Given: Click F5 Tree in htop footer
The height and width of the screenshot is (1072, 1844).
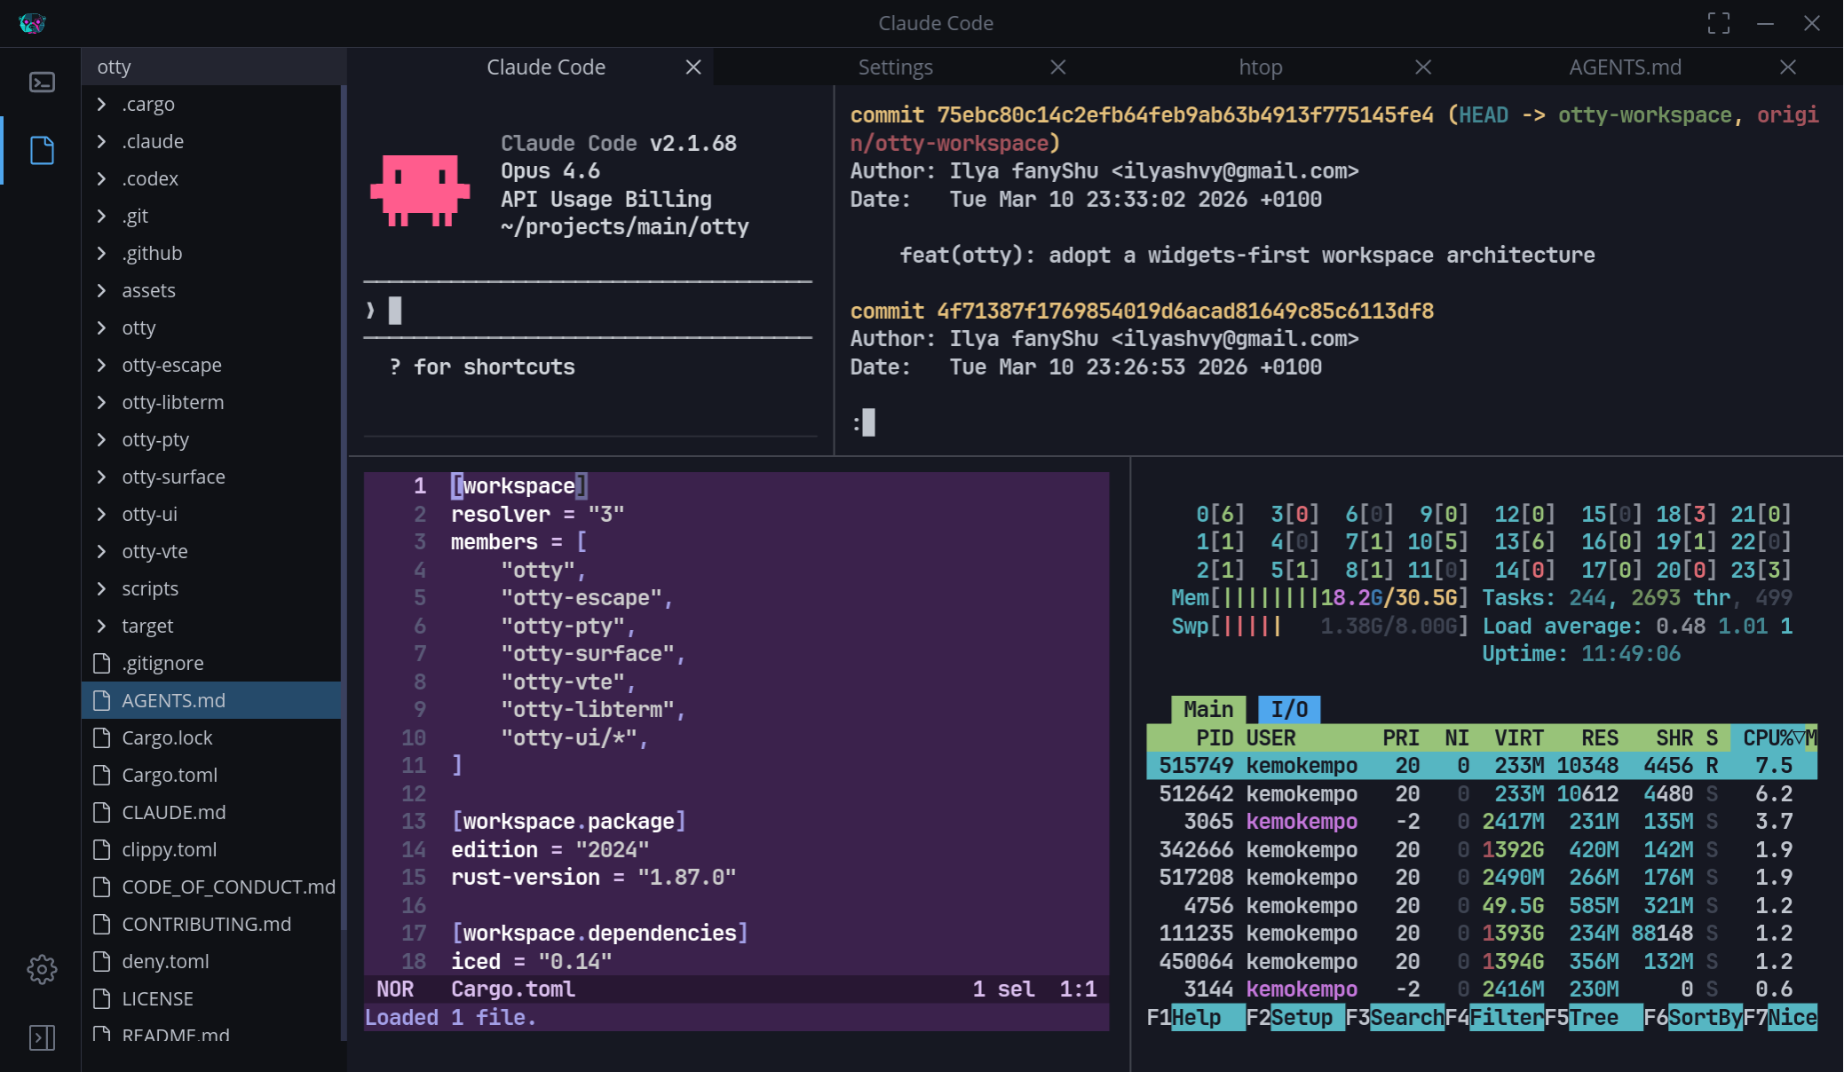Looking at the screenshot, I should coord(1594,1017).
